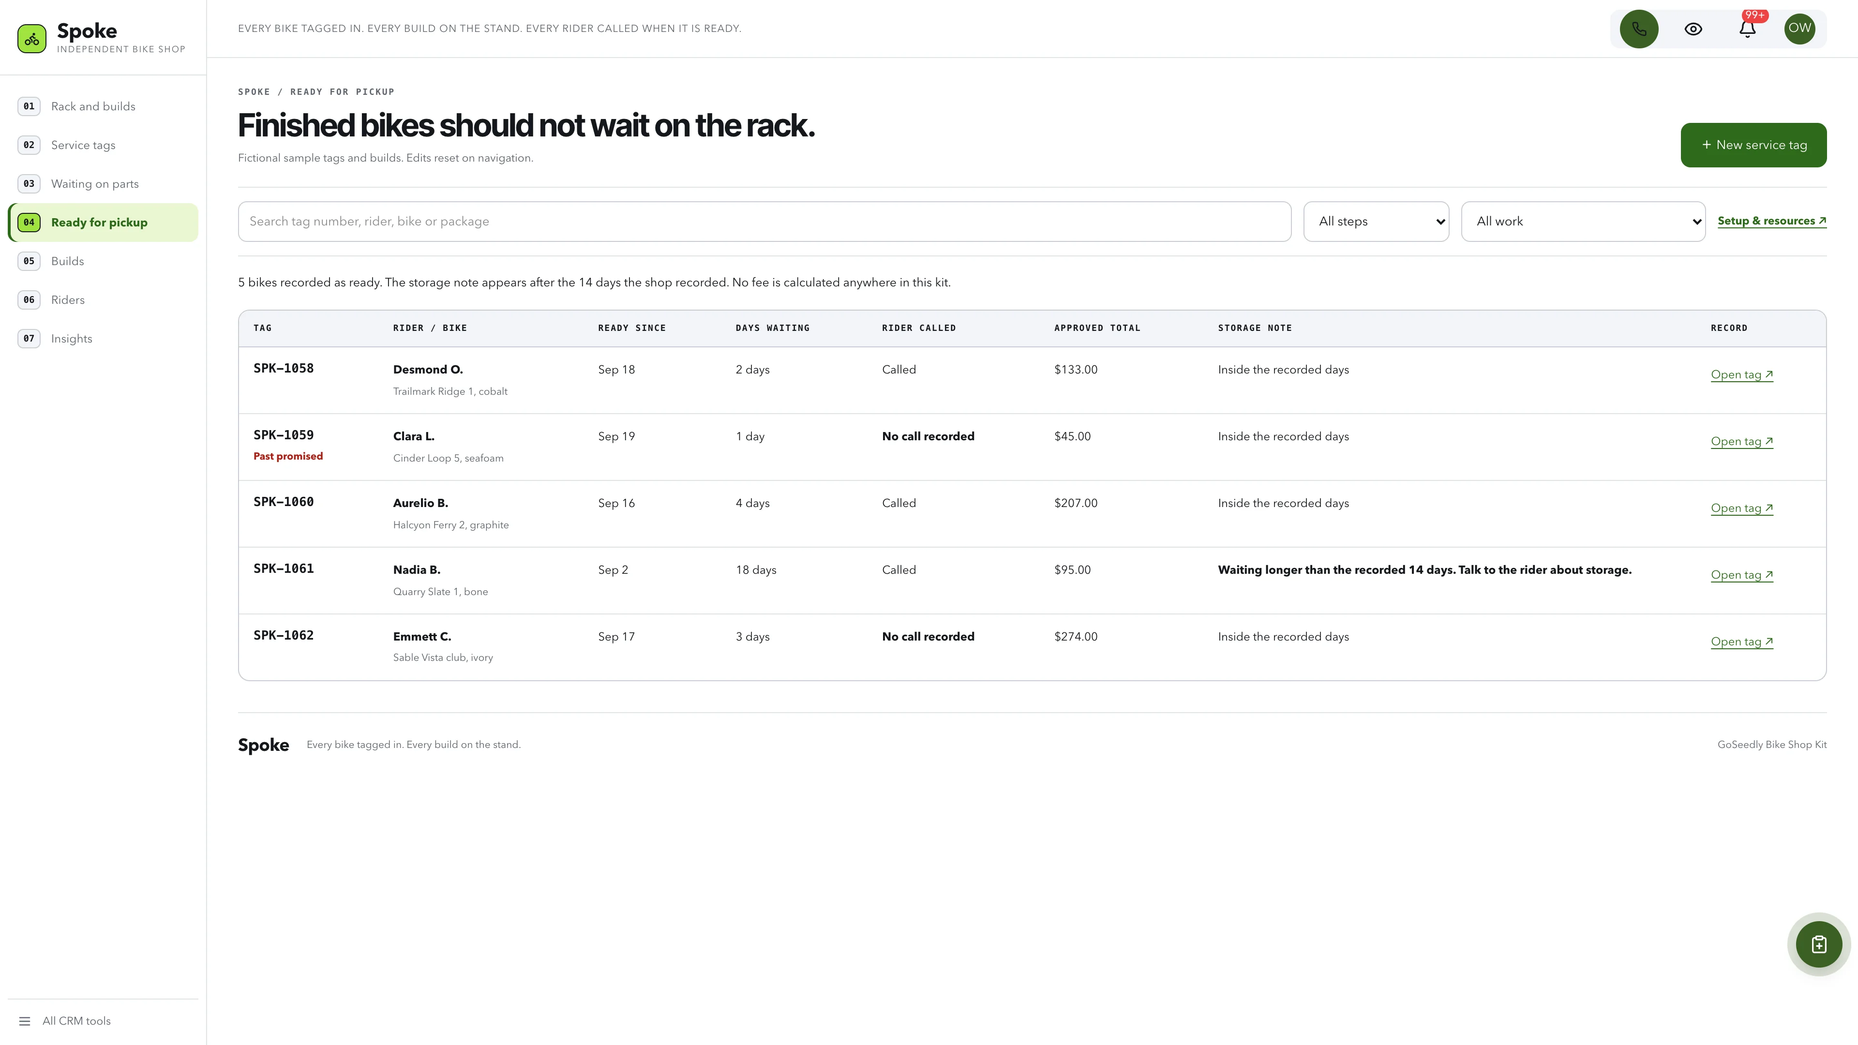This screenshot has width=1858, height=1045.
Task: Open tag for SPK-1058 Desmond O.
Action: coord(1741,374)
